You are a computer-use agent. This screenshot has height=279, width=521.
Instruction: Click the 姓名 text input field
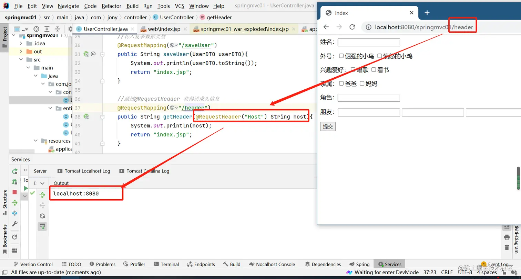[x=369, y=42]
